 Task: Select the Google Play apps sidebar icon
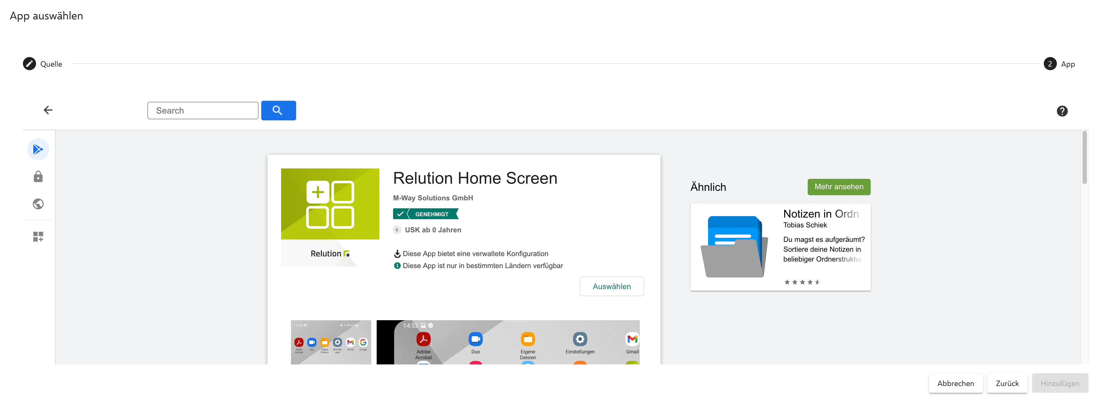coord(38,149)
